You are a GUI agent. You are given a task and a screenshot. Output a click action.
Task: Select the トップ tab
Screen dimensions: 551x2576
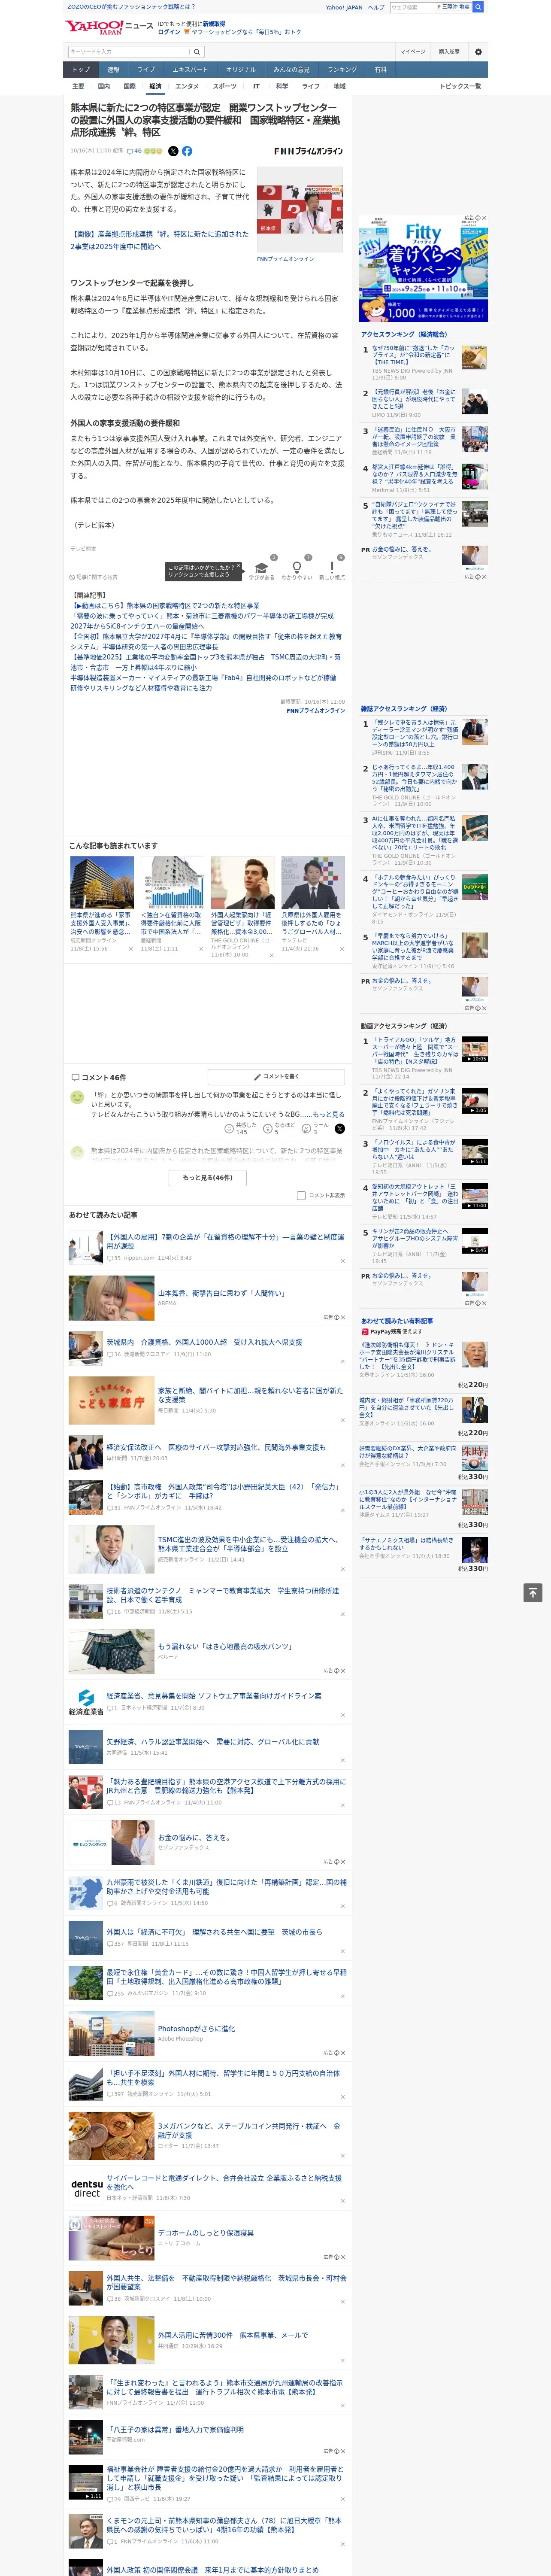tap(81, 70)
